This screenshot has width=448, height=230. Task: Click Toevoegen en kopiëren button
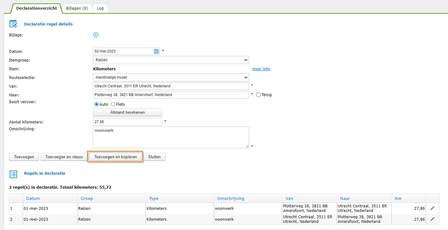(115, 157)
